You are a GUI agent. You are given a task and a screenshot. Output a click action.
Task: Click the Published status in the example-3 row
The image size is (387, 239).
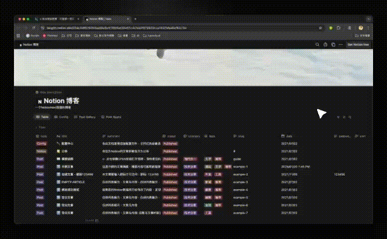tap(170, 182)
